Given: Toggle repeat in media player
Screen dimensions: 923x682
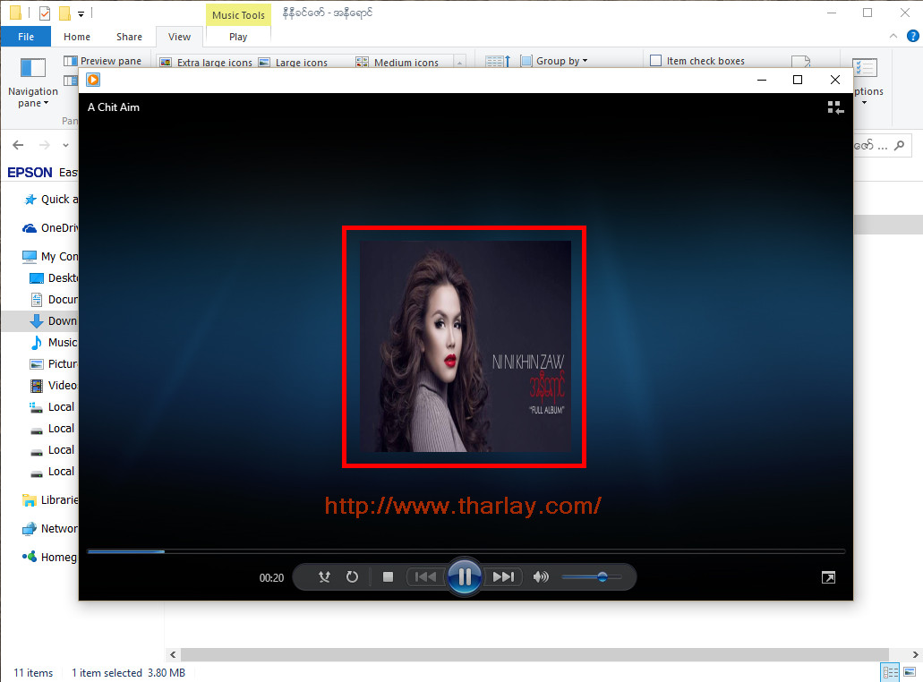Looking at the screenshot, I should pyautogui.click(x=352, y=576).
